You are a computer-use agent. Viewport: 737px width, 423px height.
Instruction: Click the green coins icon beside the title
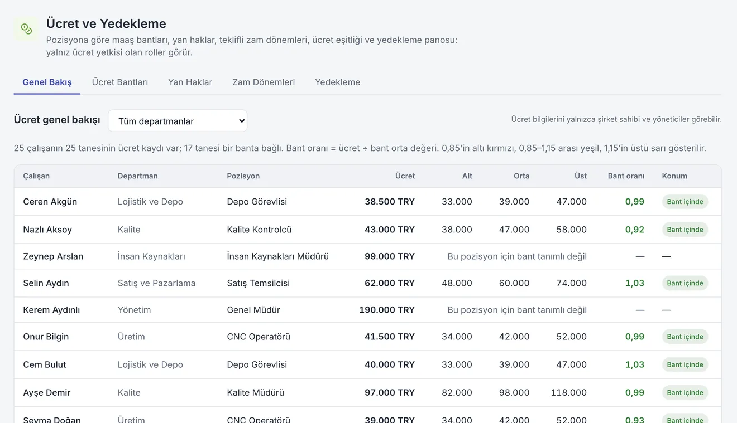(26, 29)
